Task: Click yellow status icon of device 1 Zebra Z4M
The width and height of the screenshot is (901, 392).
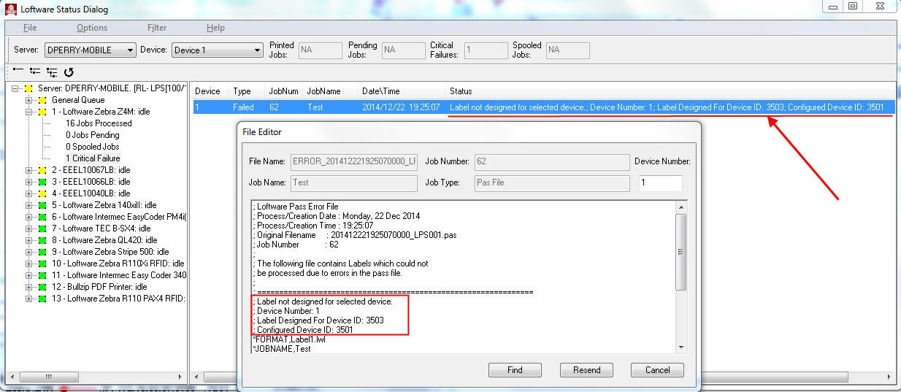Action: [x=42, y=112]
